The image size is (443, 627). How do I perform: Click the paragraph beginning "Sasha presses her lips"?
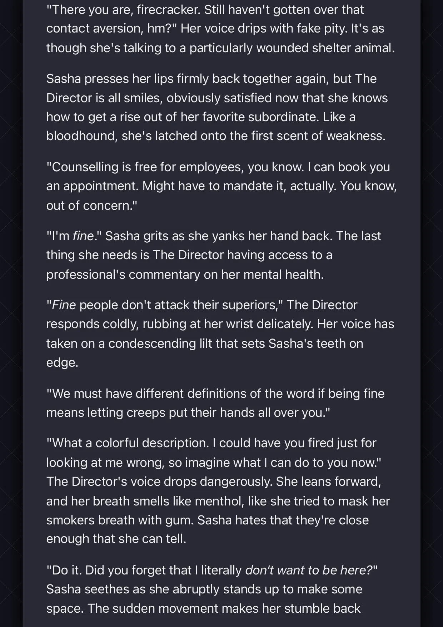[217, 107]
